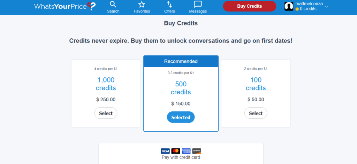Open Favorites star icon
Image resolution: width=357 pixels, height=164 pixels.
point(142,4)
